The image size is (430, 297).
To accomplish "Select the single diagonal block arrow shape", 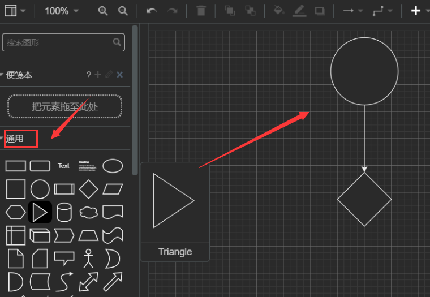I will pyautogui.click(x=113, y=282).
